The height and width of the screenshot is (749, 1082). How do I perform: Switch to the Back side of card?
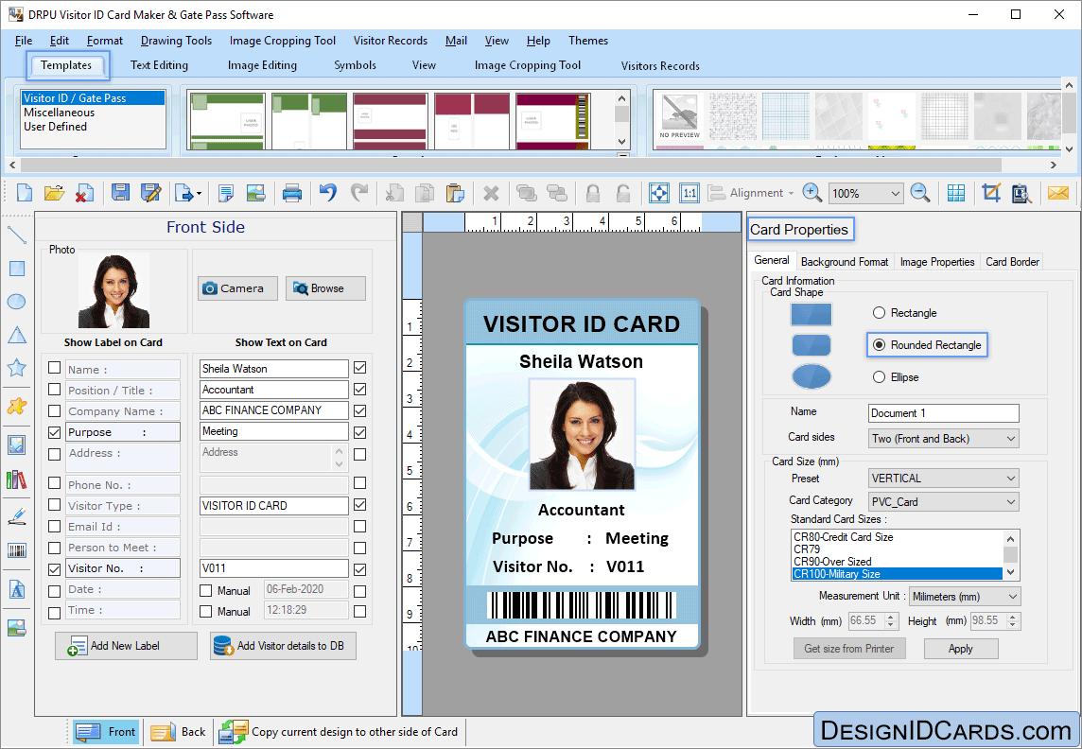tap(178, 732)
